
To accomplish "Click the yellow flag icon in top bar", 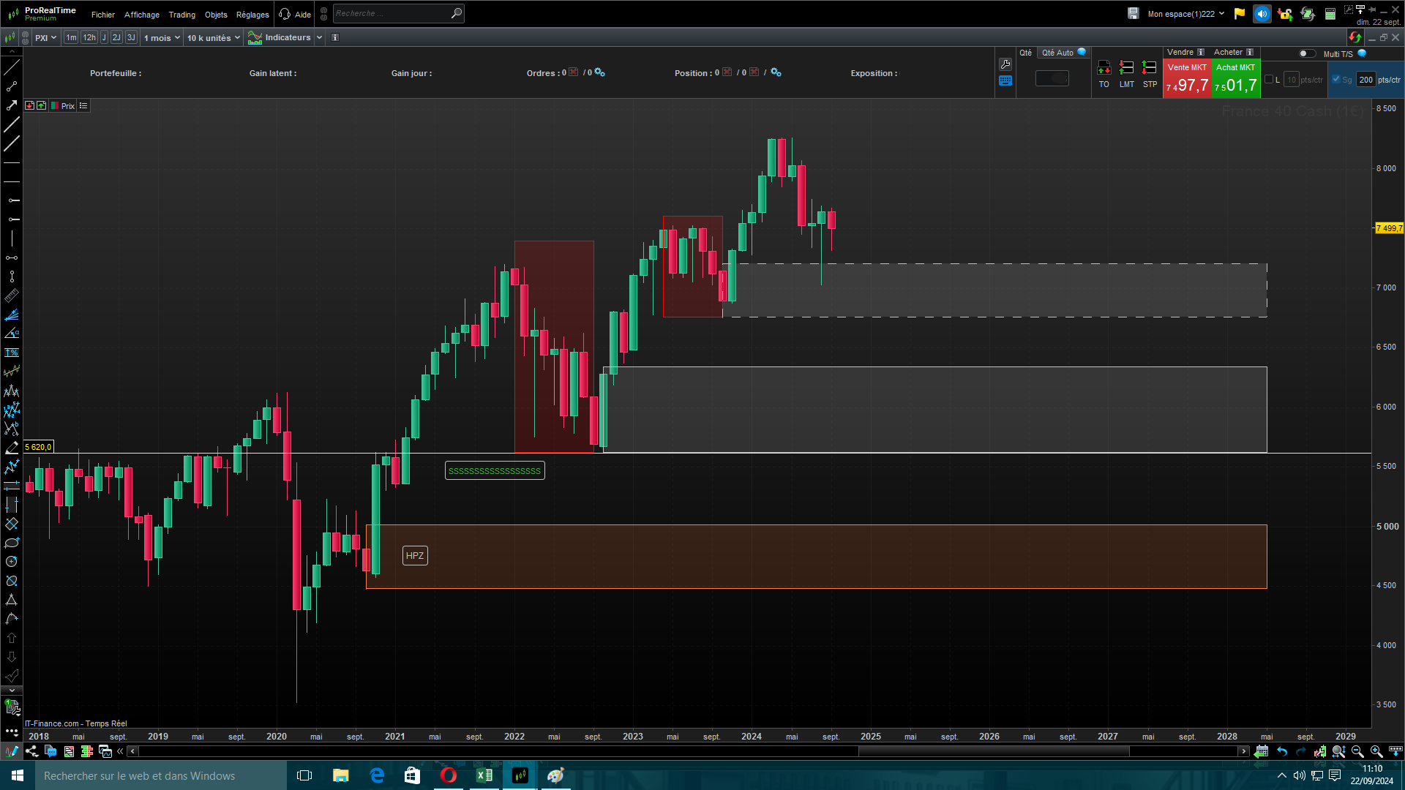I will (x=1239, y=14).
